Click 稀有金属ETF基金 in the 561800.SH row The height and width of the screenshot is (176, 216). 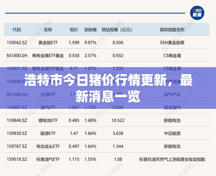click(x=48, y=55)
